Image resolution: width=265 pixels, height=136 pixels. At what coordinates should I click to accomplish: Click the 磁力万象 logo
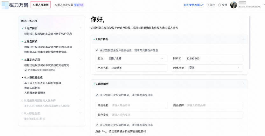click(15, 5)
